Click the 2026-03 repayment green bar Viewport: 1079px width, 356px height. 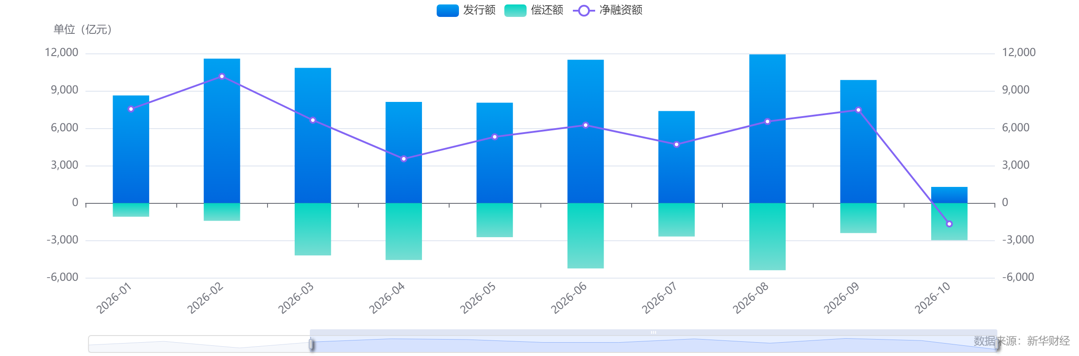pos(312,229)
